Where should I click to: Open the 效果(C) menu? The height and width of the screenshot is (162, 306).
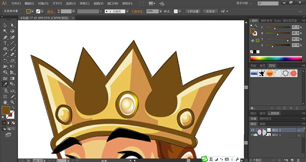point(85,3)
